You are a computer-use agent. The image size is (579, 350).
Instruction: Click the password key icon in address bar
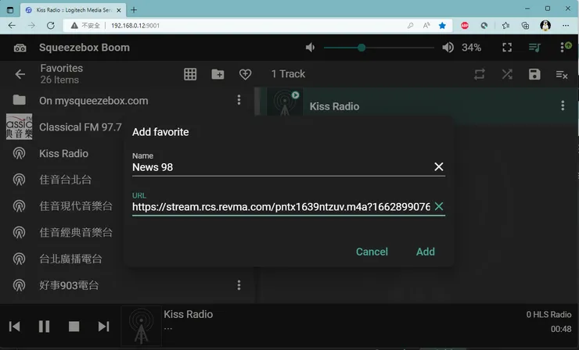tap(410, 26)
